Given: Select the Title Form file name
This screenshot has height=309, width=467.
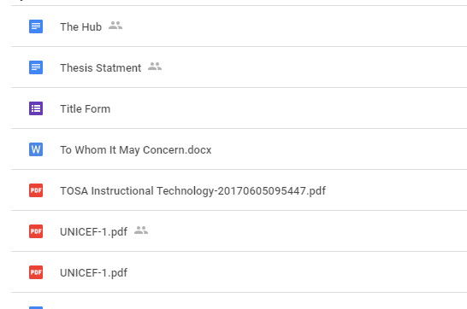Looking at the screenshot, I should [x=86, y=109].
